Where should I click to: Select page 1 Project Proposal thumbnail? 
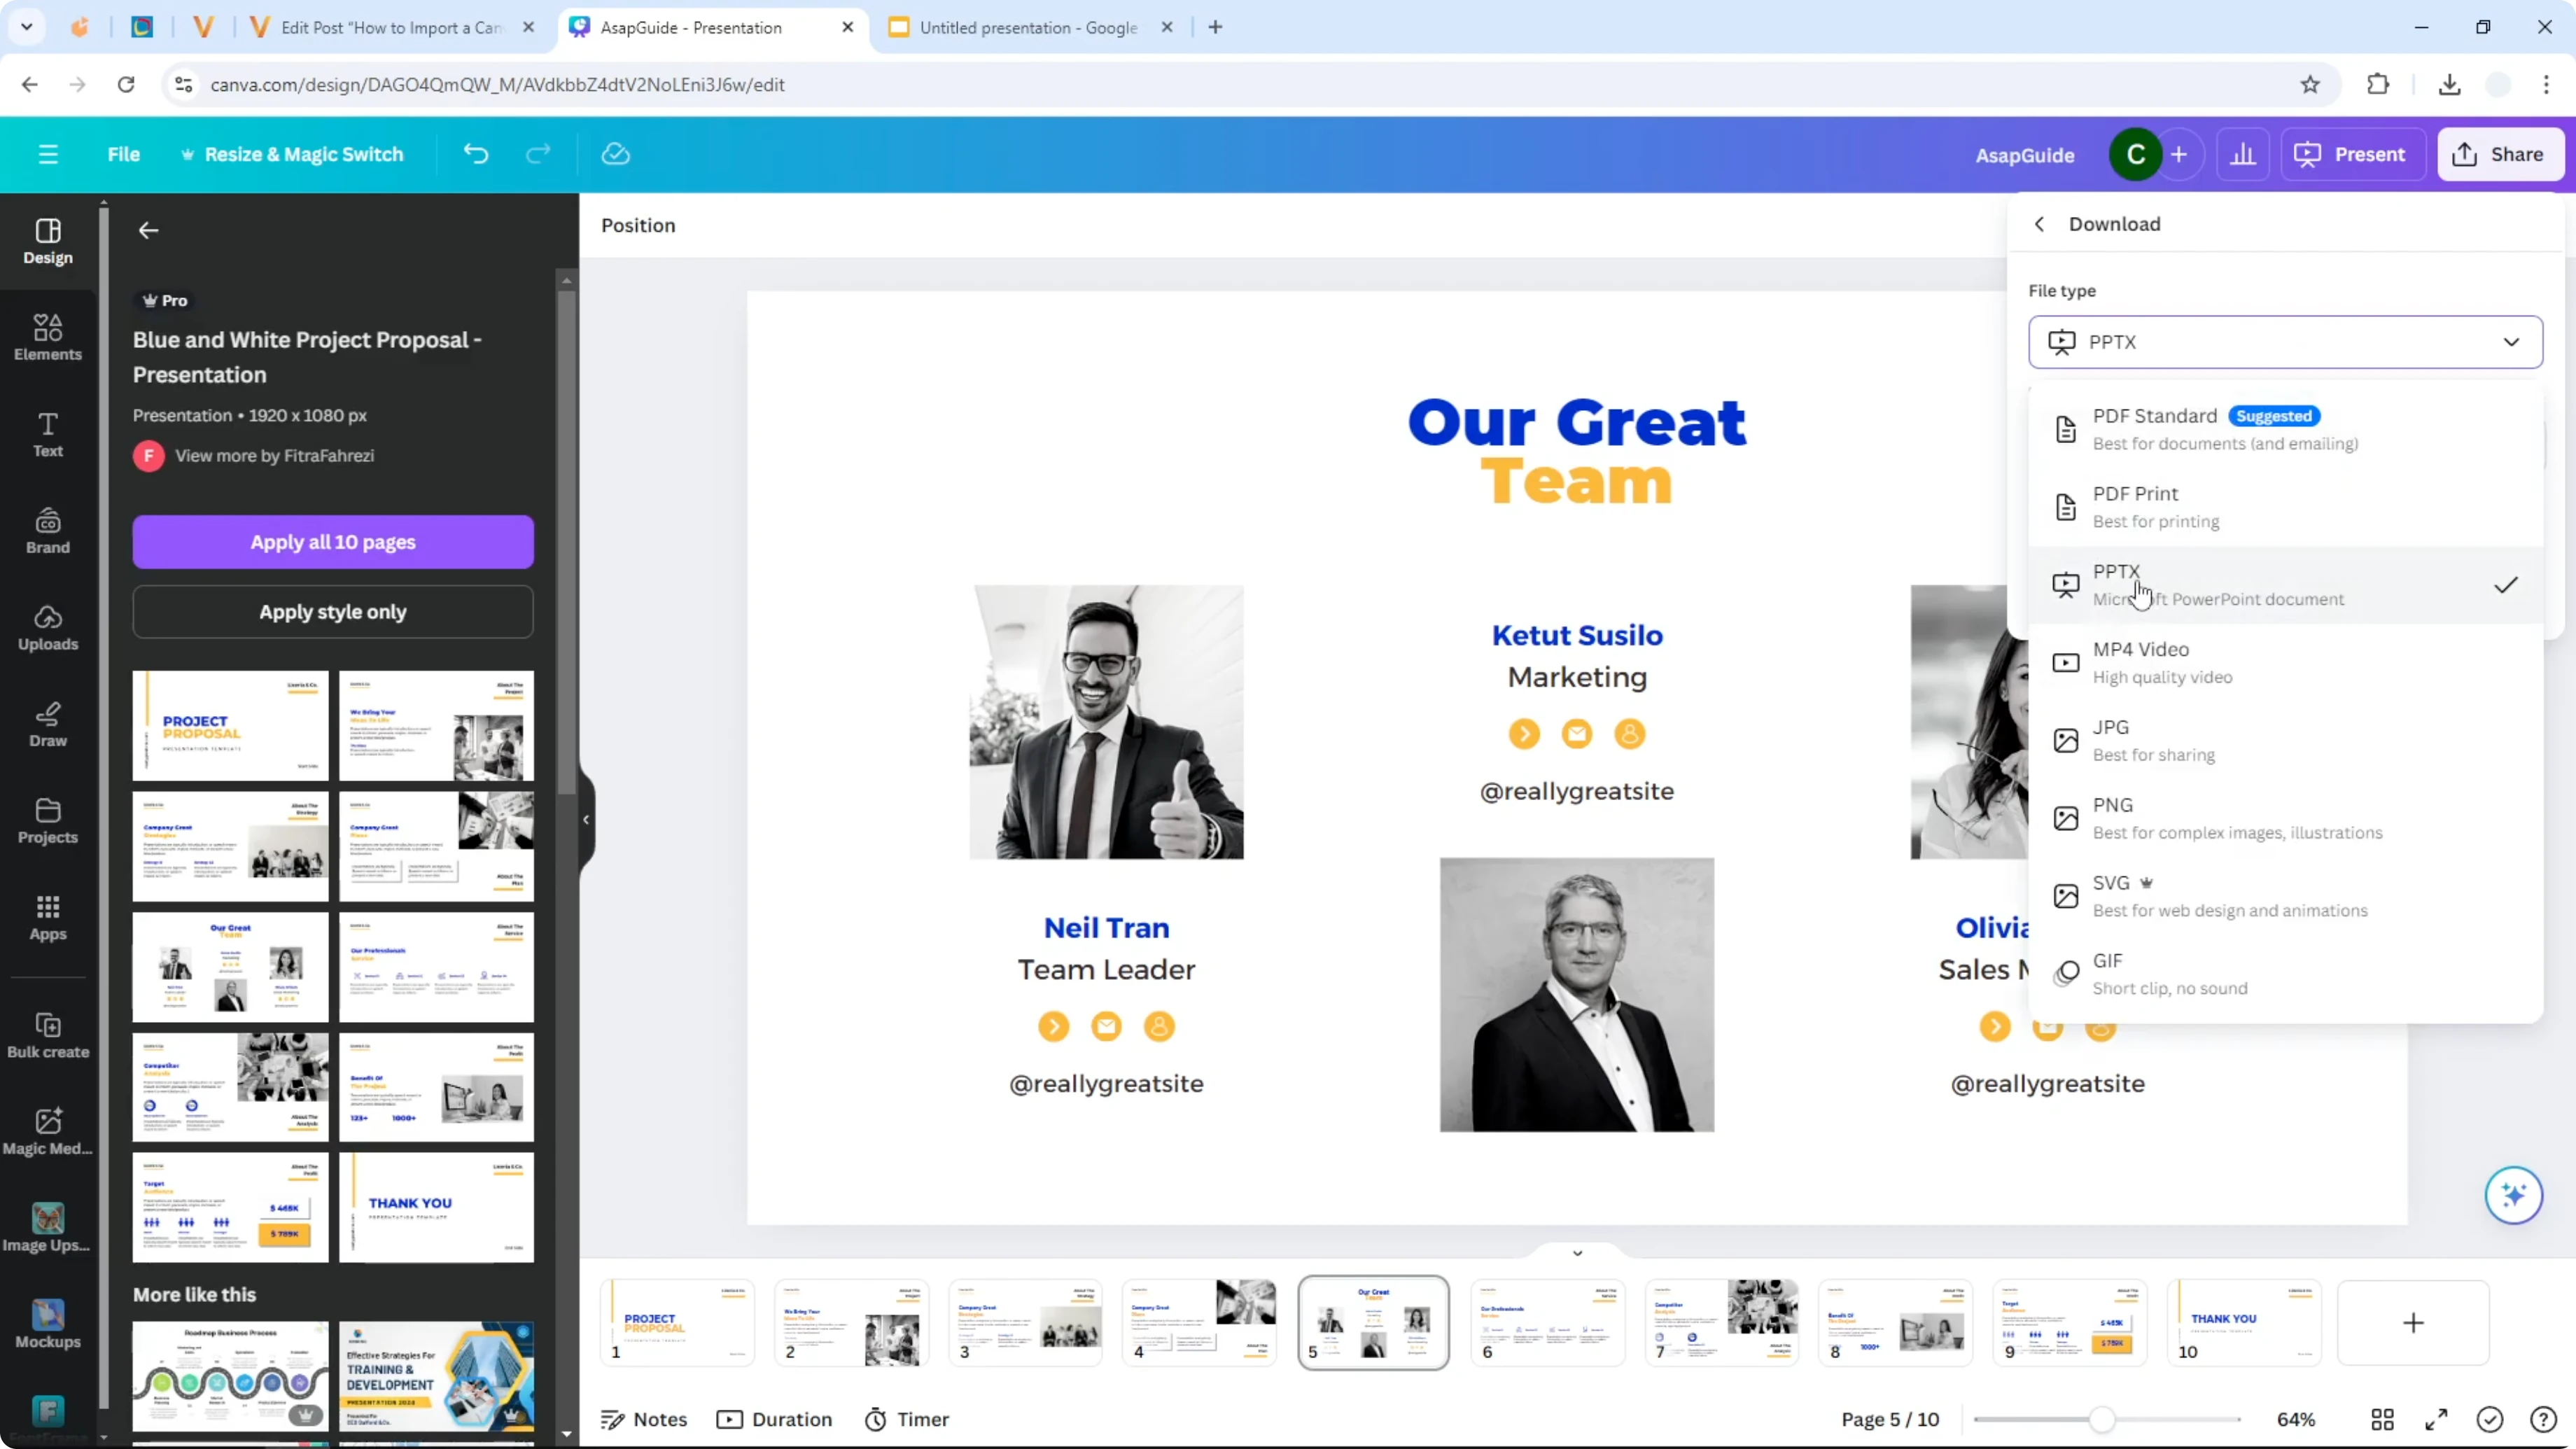[678, 1322]
